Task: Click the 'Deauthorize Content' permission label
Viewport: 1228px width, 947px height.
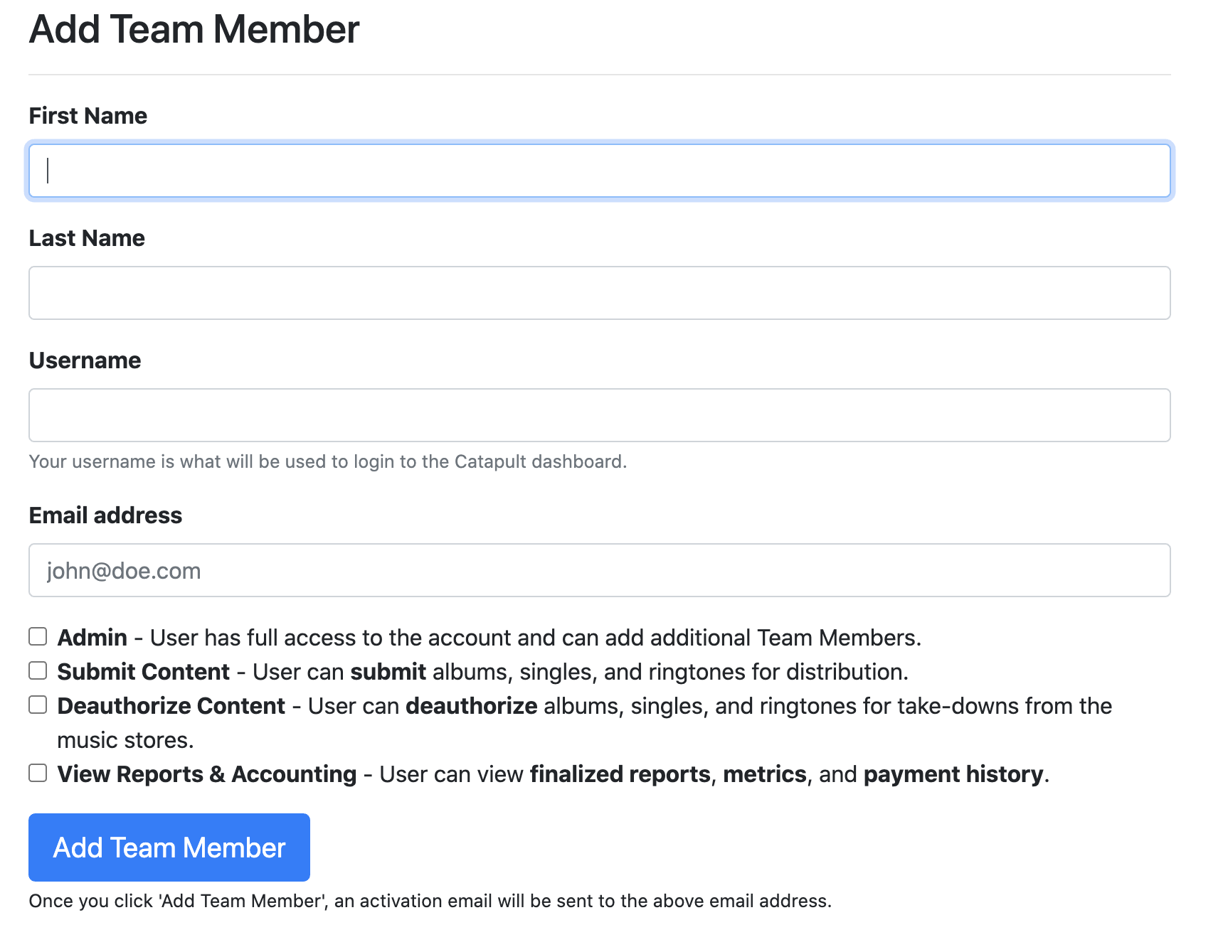Action: pyautogui.click(x=171, y=706)
